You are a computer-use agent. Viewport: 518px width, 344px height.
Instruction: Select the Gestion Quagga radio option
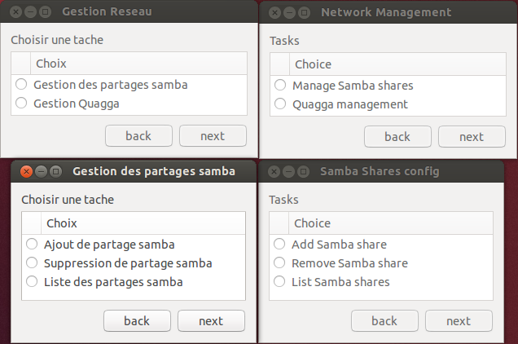coord(21,104)
